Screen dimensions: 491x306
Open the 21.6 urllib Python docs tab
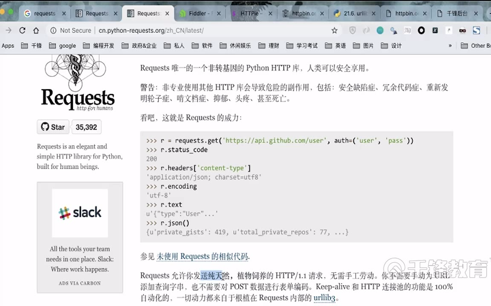pos(355,14)
